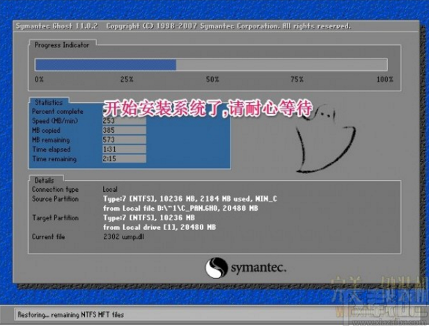Viewport: 429px width, 326px height.
Task: Click the blue progress bar fill
Action: point(106,65)
